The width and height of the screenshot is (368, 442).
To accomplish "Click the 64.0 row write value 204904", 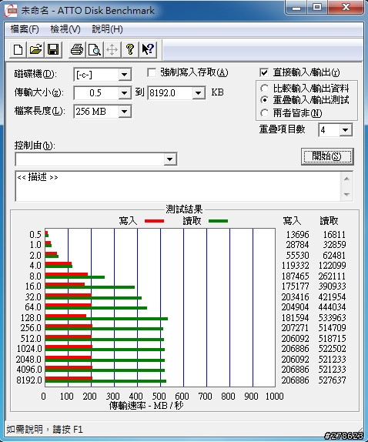I will [295, 307].
